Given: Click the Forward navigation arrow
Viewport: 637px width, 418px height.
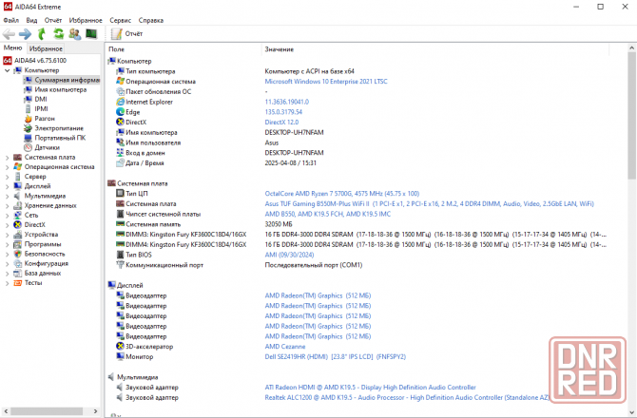Looking at the screenshot, I should pos(25,34).
